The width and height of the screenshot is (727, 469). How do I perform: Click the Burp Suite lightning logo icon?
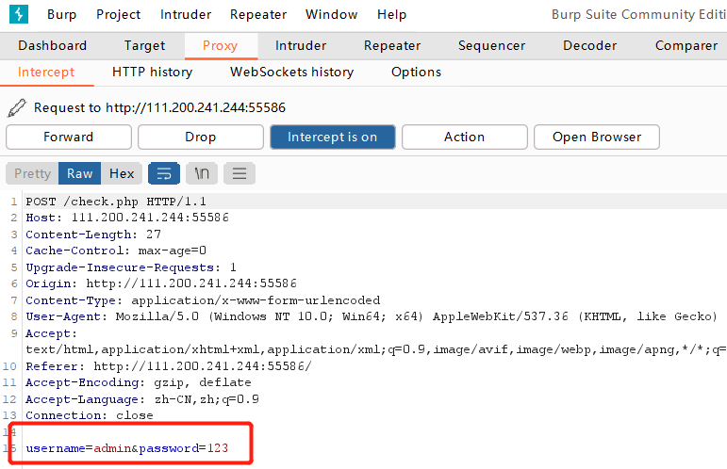point(19,14)
